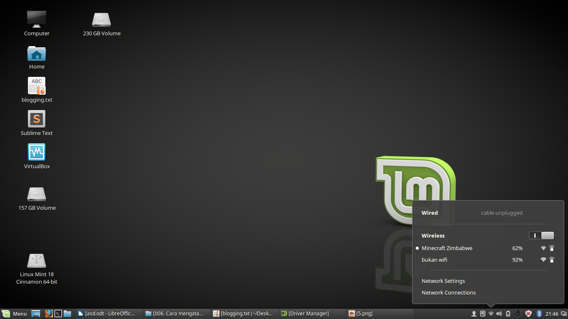Open the Terminal launcher in the panel
568x319 pixels.
59,314
